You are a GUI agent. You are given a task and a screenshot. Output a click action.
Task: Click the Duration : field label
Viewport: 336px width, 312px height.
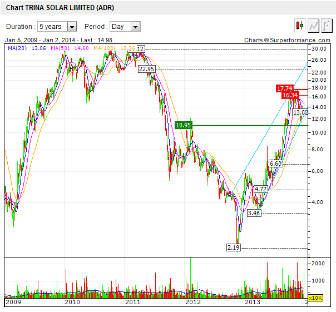[x=21, y=27]
